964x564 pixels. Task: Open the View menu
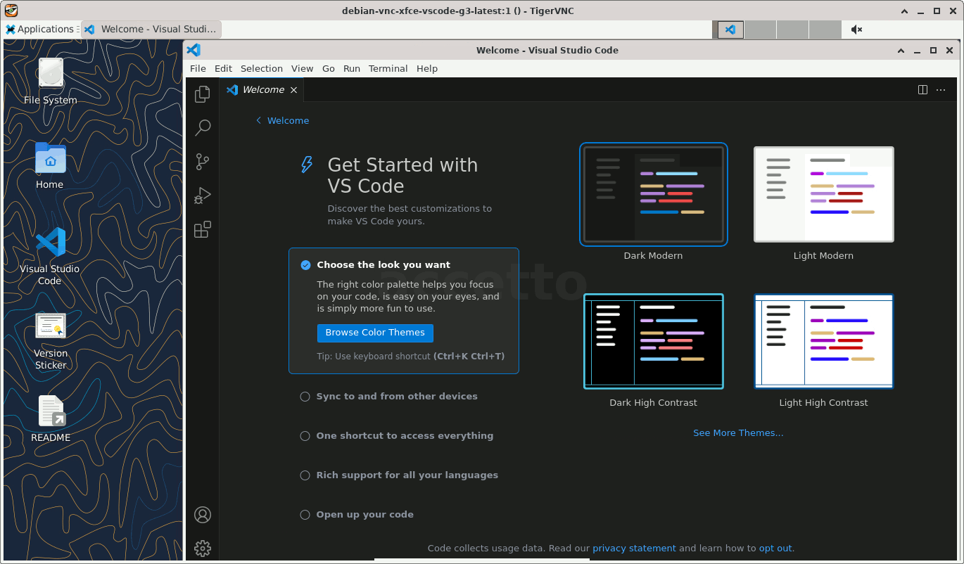pyautogui.click(x=303, y=69)
